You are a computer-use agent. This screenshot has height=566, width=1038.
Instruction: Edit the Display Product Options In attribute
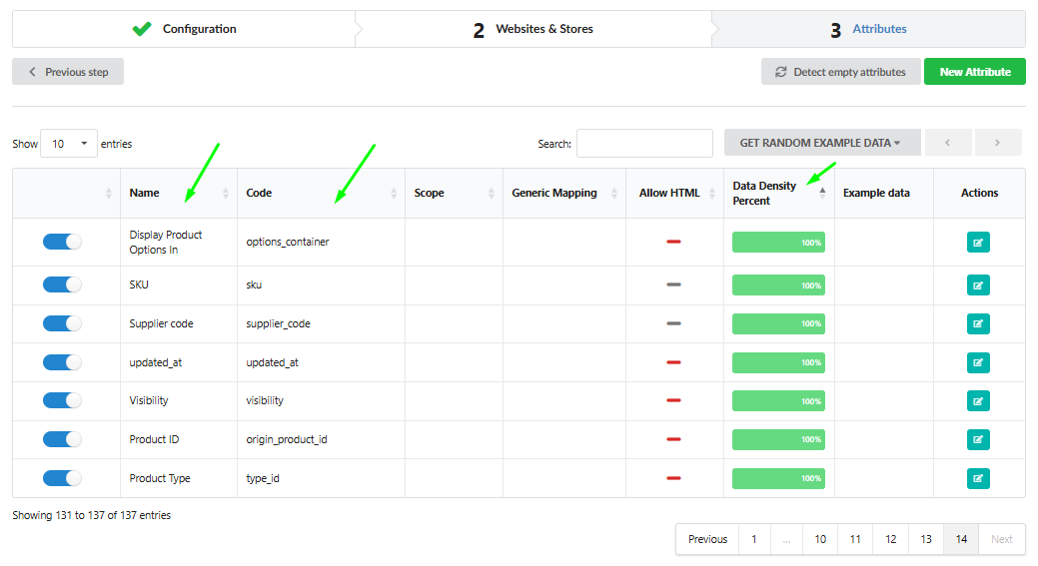[x=978, y=242]
